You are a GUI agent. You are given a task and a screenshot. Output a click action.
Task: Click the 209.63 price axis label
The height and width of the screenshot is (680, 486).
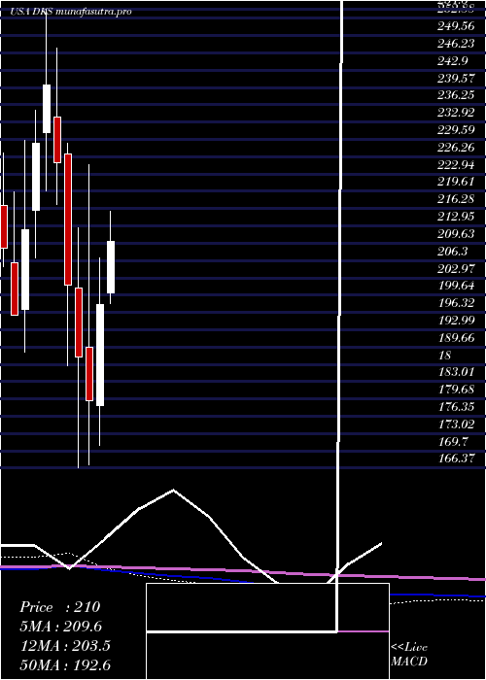click(x=456, y=235)
